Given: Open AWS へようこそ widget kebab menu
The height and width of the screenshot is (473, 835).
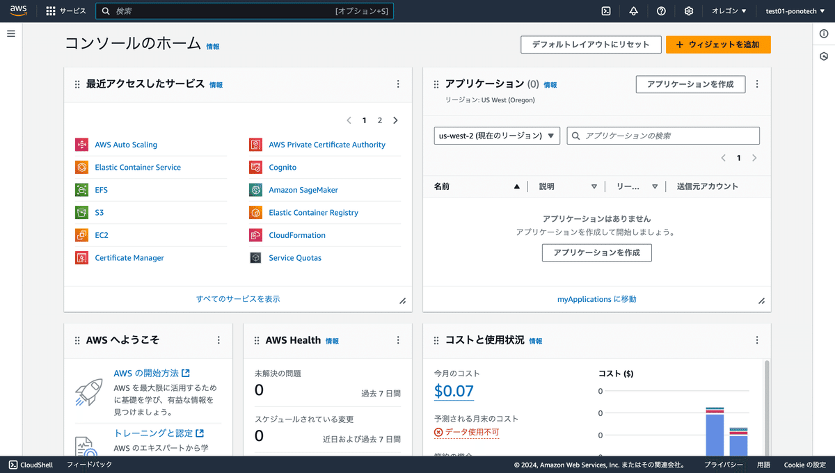Looking at the screenshot, I should 218,340.
